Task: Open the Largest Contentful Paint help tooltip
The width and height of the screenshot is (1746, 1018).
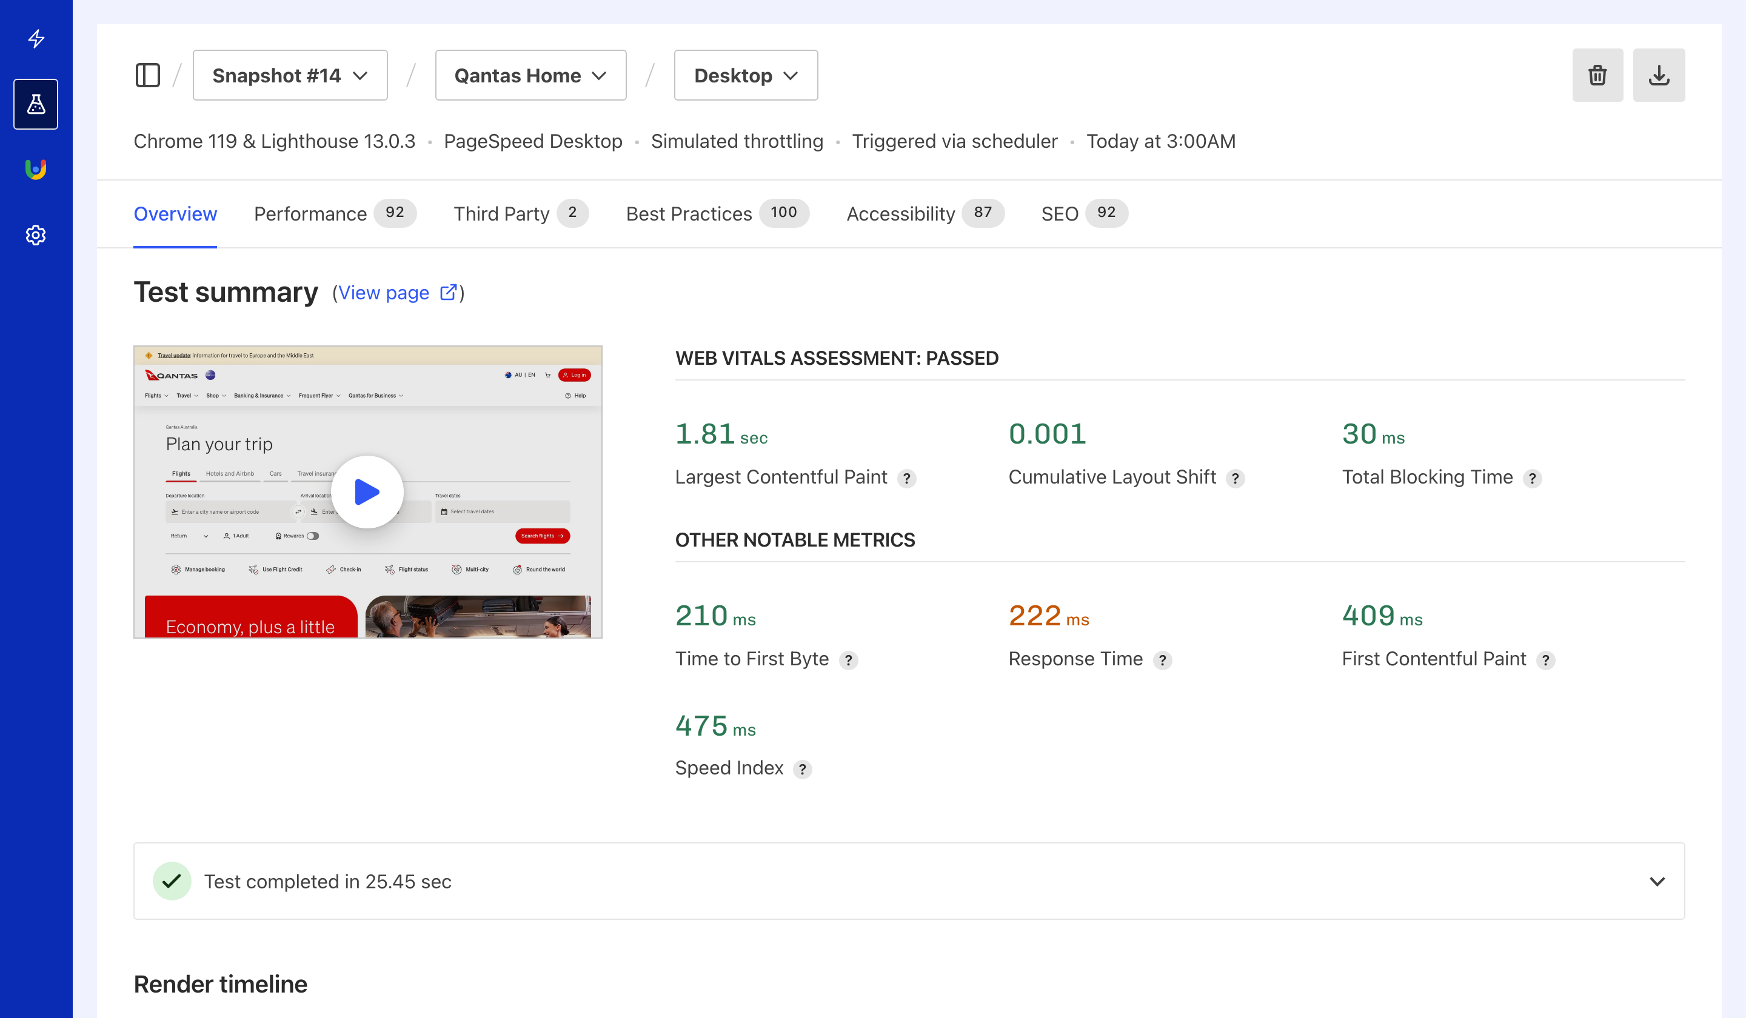Action: [x=907, y=478]
